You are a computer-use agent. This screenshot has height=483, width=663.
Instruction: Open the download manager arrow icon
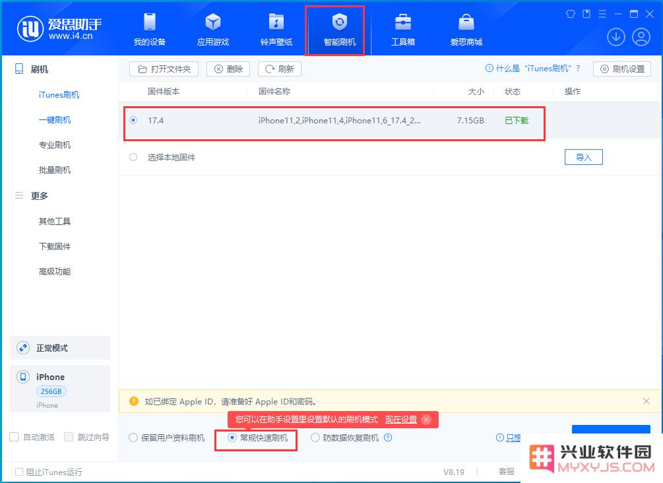tap(616, 37)
